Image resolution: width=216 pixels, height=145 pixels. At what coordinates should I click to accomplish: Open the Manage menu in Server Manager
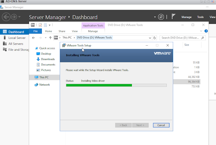(x=187, y=17)
